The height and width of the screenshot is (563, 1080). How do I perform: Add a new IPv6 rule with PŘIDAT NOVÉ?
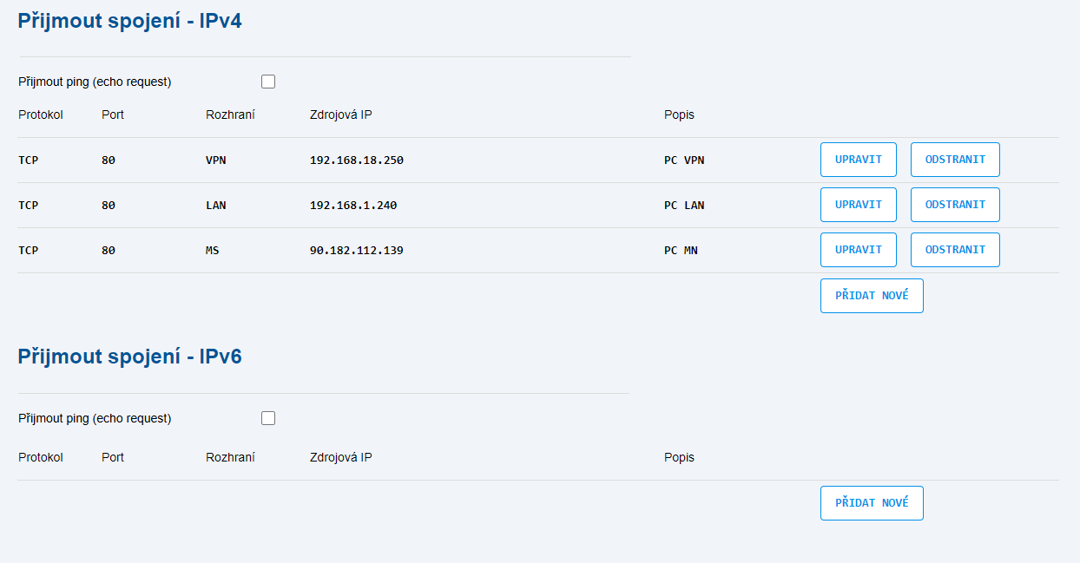pyautogui.click(x=872, y=503)
